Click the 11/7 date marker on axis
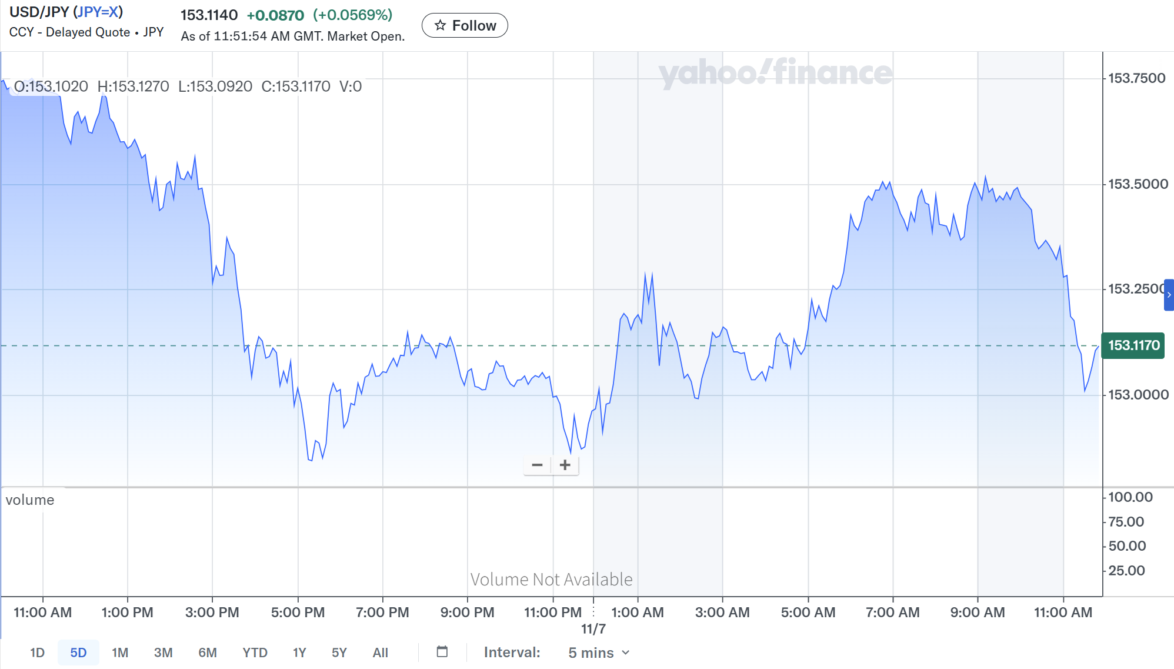The height and width of the screenshot is (669, 1174). 593,629
